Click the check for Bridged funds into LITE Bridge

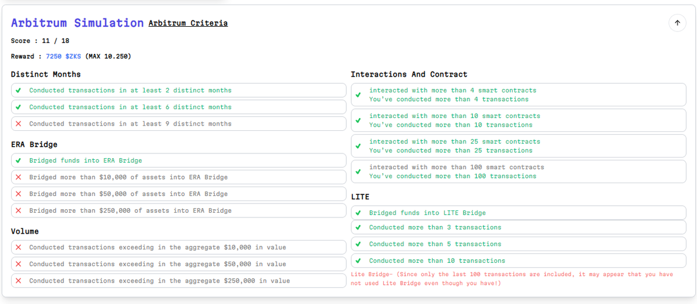358,213
